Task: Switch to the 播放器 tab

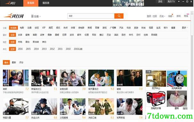Action: [46, 3]
